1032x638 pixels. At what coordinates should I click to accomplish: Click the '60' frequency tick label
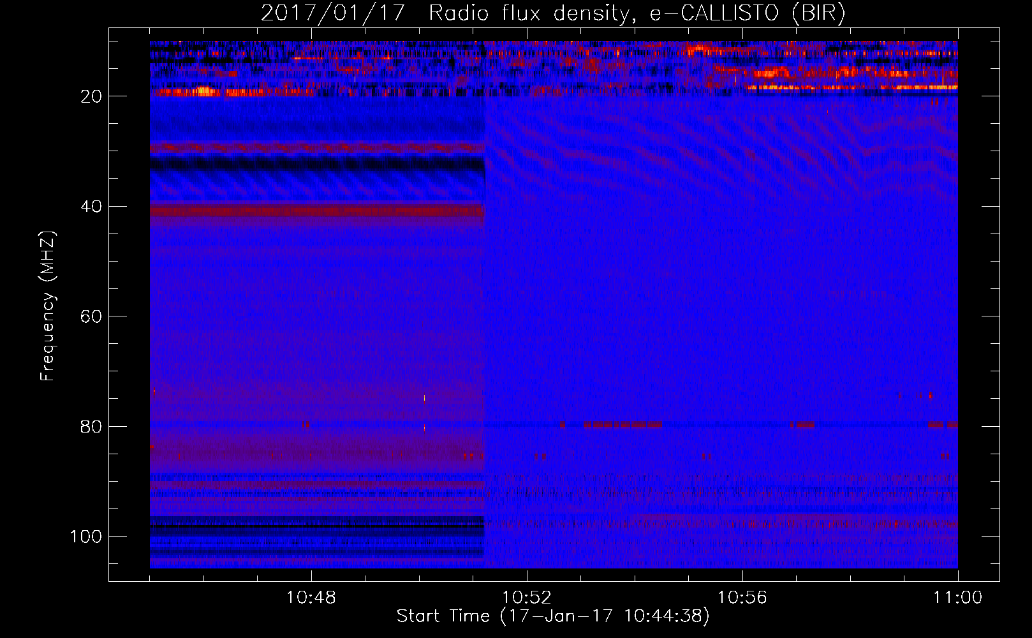92,316
